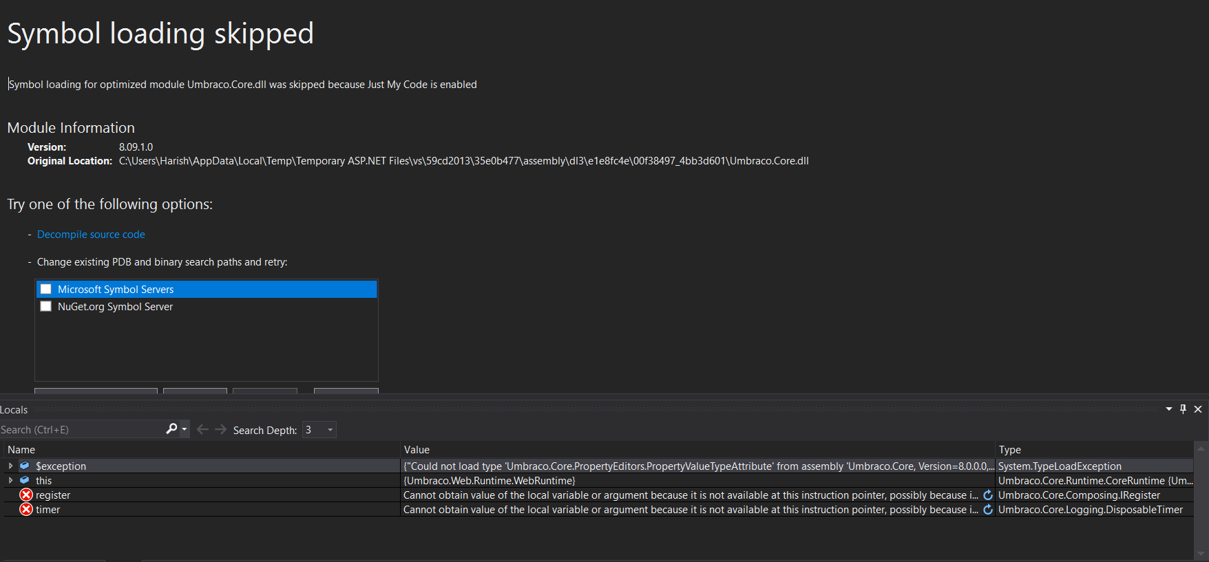This screenshot has width=1209, height=562.
Task: Focus the Locals search field
Action: point(81,429)
